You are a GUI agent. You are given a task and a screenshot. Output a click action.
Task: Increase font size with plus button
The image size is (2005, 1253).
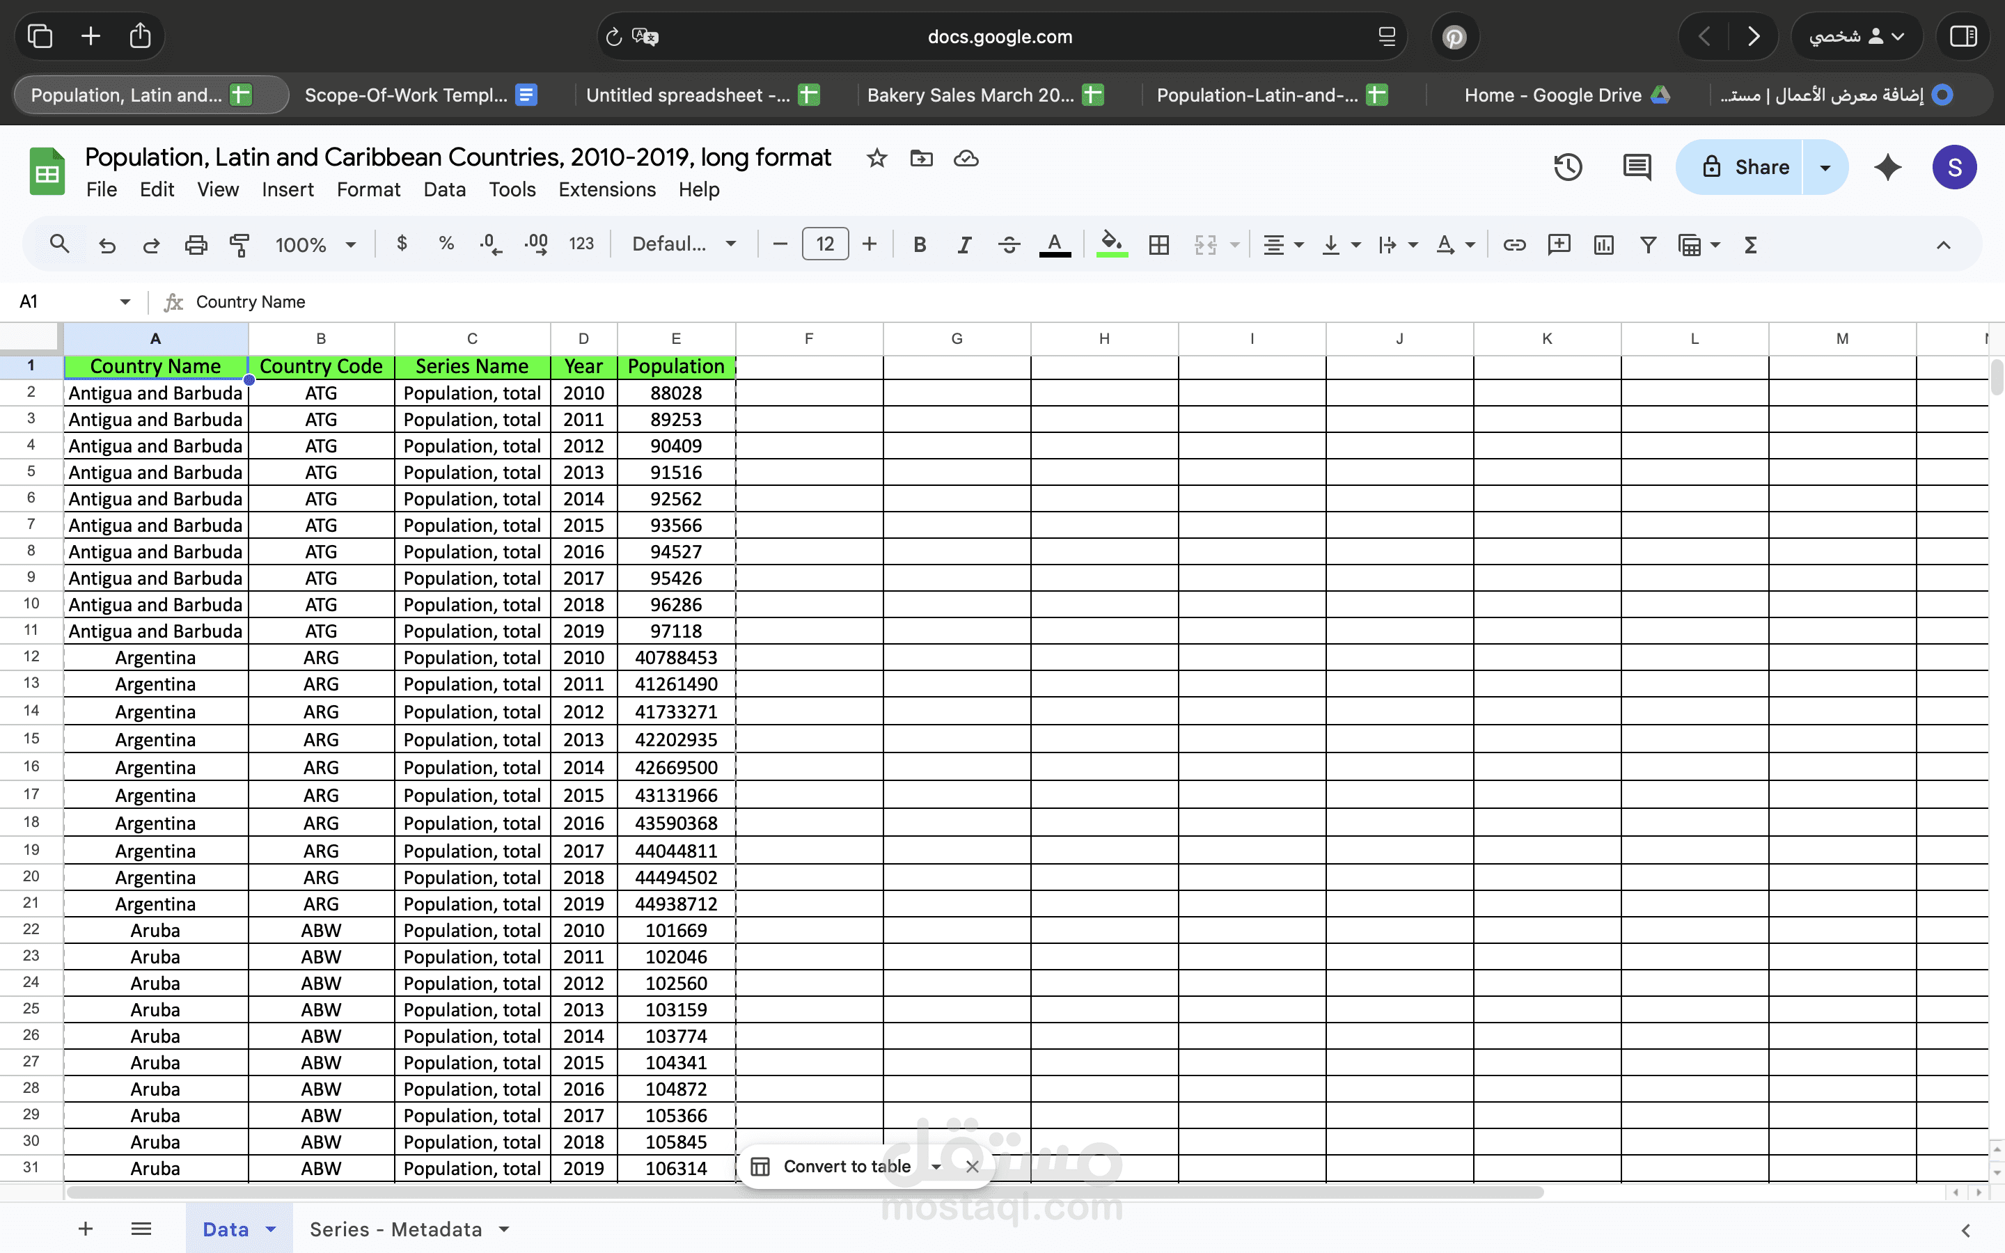point(869,244)
